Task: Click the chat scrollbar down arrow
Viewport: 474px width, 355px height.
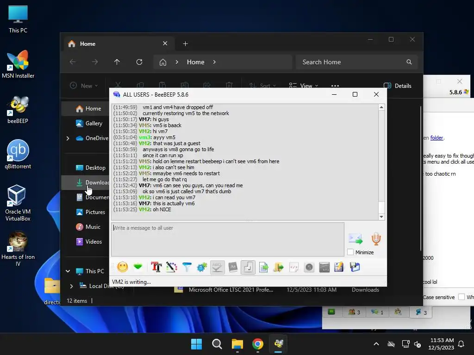Action: (x=381, y=217)
